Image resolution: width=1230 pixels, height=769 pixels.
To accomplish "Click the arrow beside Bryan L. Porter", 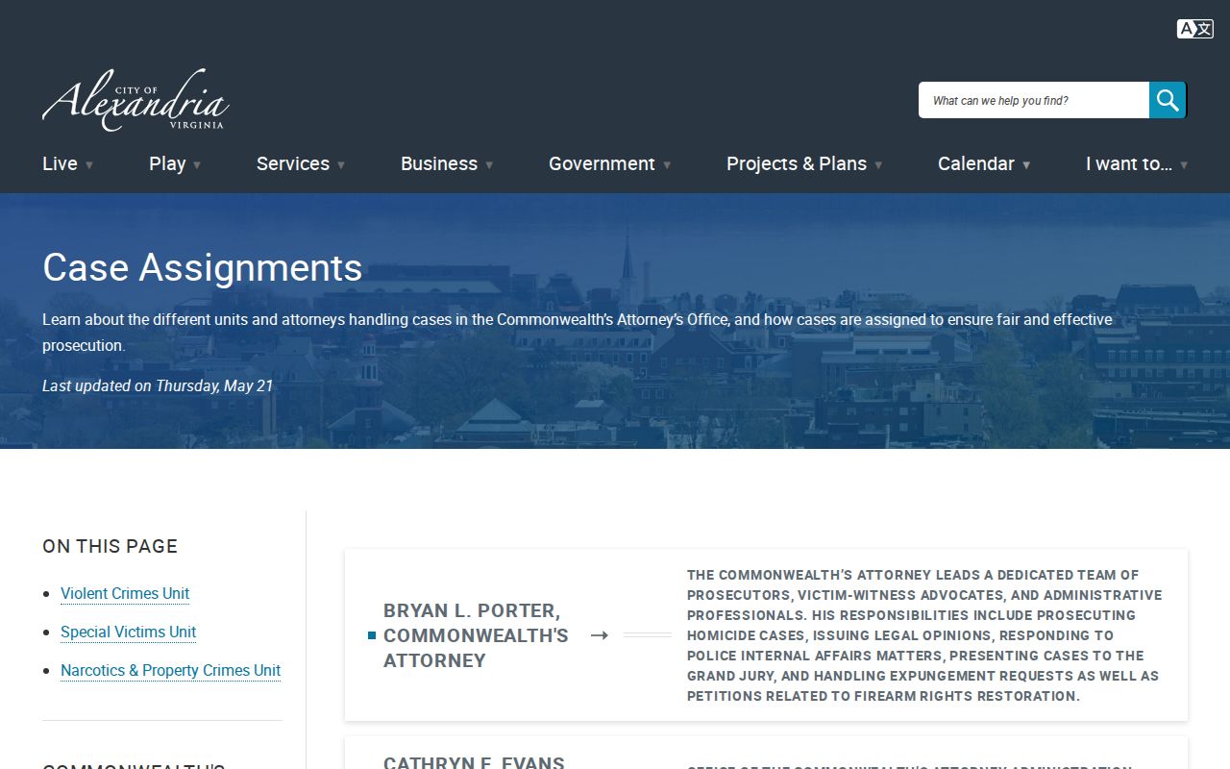I will click(600, 635).
